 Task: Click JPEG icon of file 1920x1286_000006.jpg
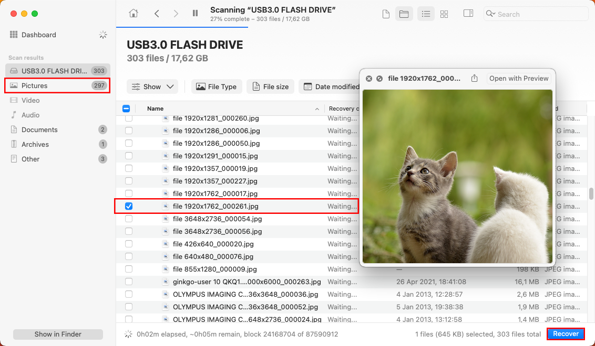pos(166,131)
